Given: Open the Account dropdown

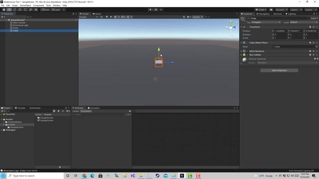Looking at the screenshot, I should pos(281,10).
